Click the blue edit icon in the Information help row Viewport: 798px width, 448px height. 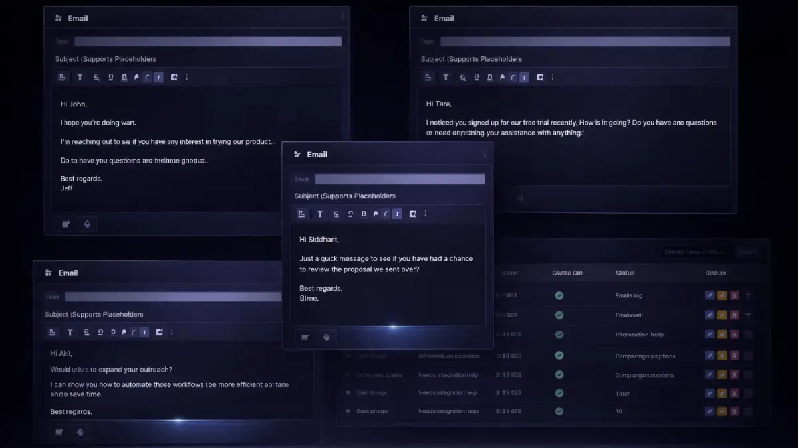(710, 335)
